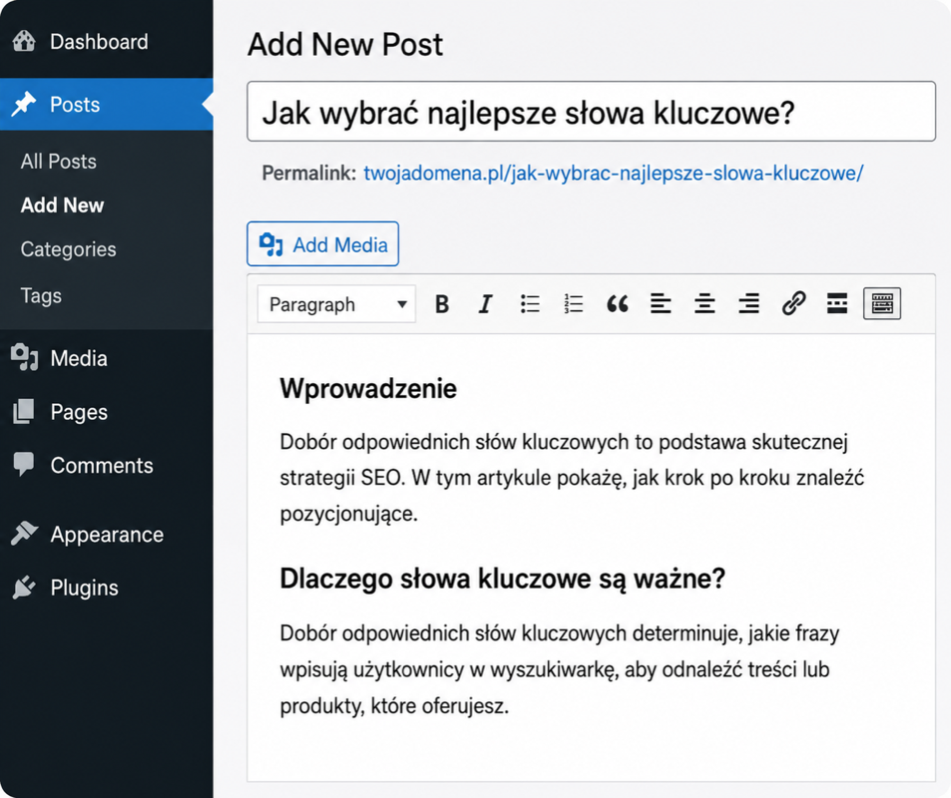Align text left
This screenshot has width=951, height=798.
(661, 304)
